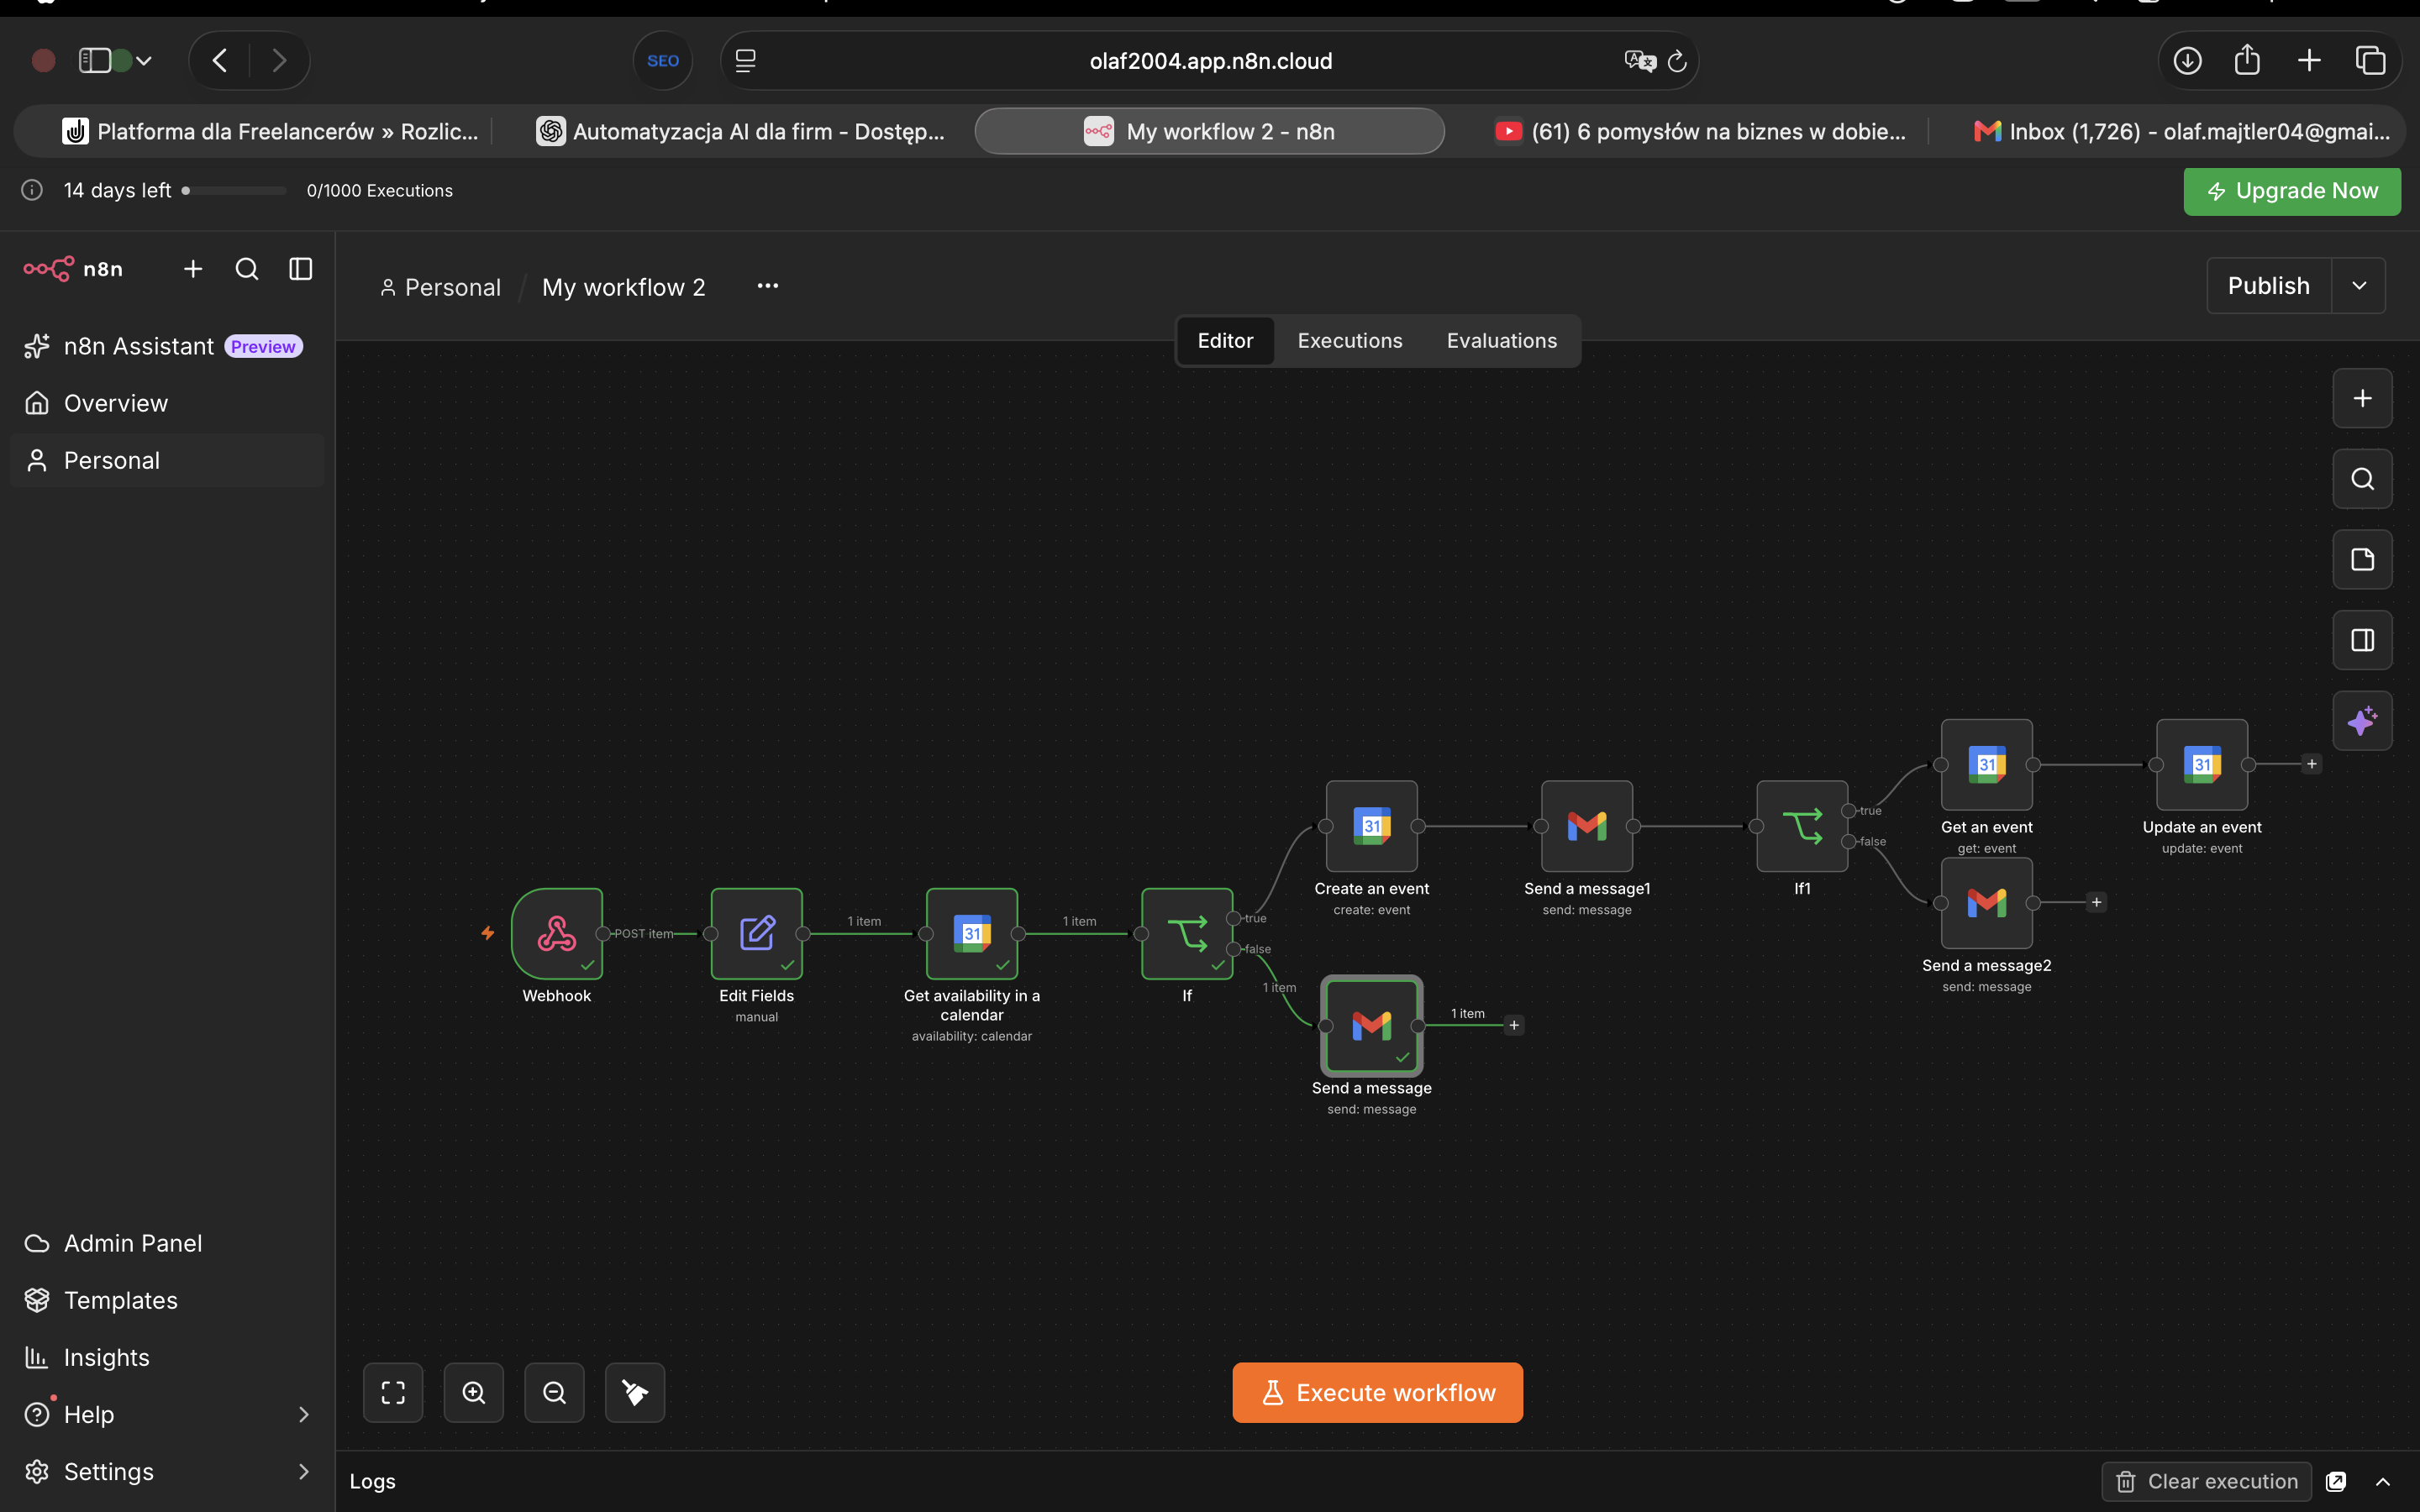Open the workflow three-dots menu
Image resolution: width=2420 pixels, height=1512 pixels.
(767, 286)
